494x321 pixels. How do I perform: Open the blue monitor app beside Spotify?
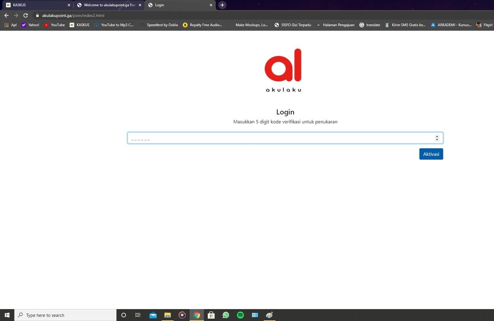click(x=255, y=315)
